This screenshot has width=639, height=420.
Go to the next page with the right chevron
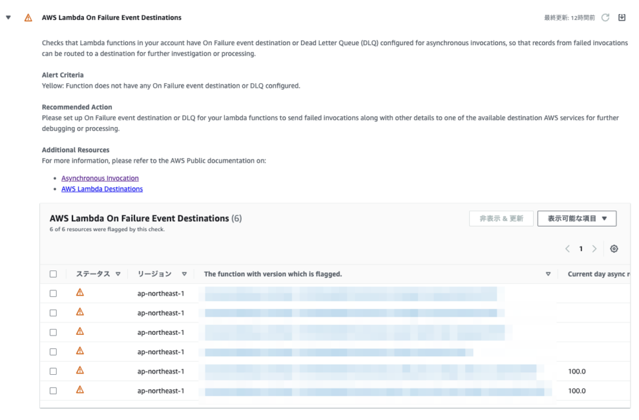[x=594, y=248]
